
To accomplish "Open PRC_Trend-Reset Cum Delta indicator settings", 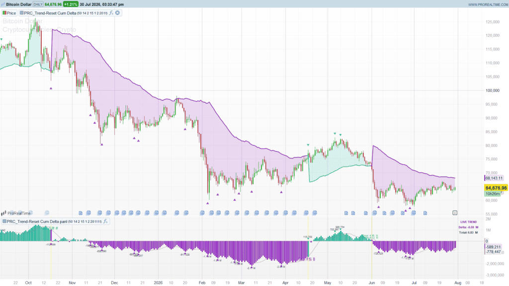I will click(66, 13).
